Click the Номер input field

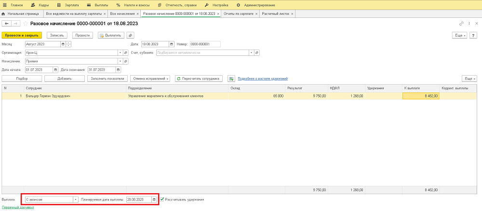[x=204, y=44]
